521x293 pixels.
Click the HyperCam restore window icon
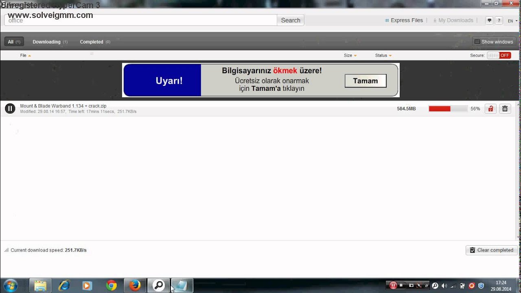pyautogui.click(x=427, y=286)
